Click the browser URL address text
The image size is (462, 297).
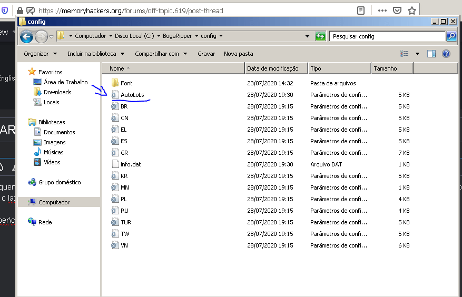click(131, 11)
